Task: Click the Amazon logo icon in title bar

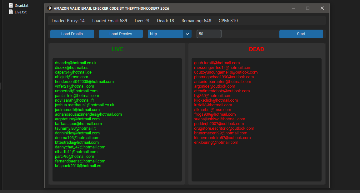Action: point(50,8)
